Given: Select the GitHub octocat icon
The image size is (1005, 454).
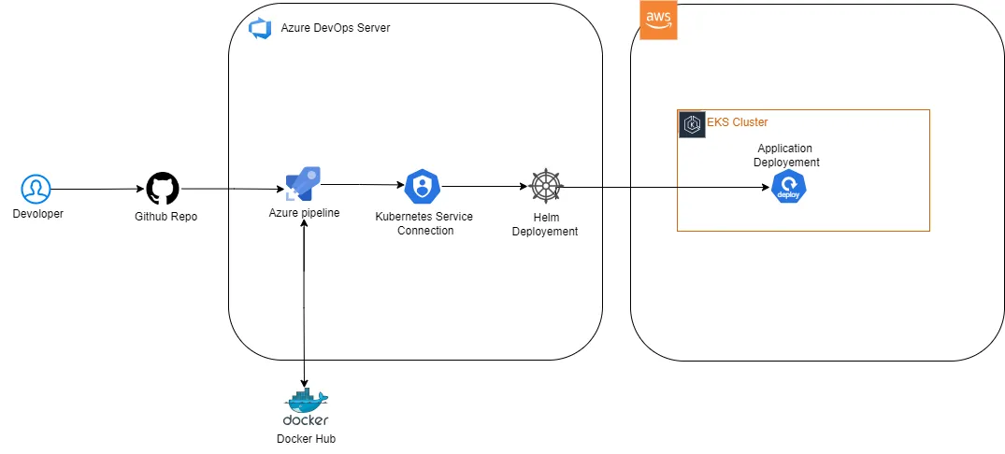Looking at the screenshot, I should pyautogui.click(x=163, y=189).
